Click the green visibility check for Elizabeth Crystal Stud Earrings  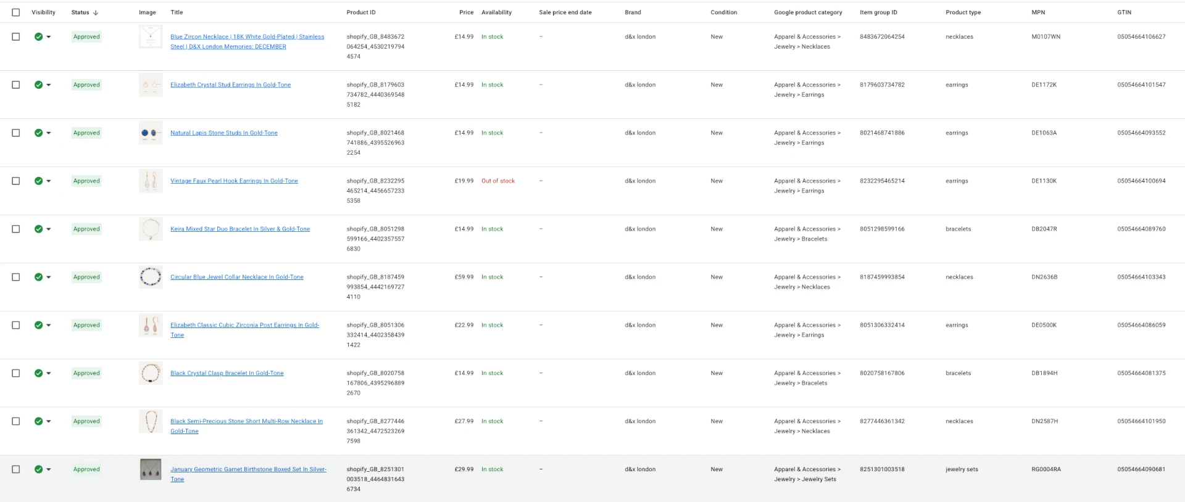coord(38,85)
